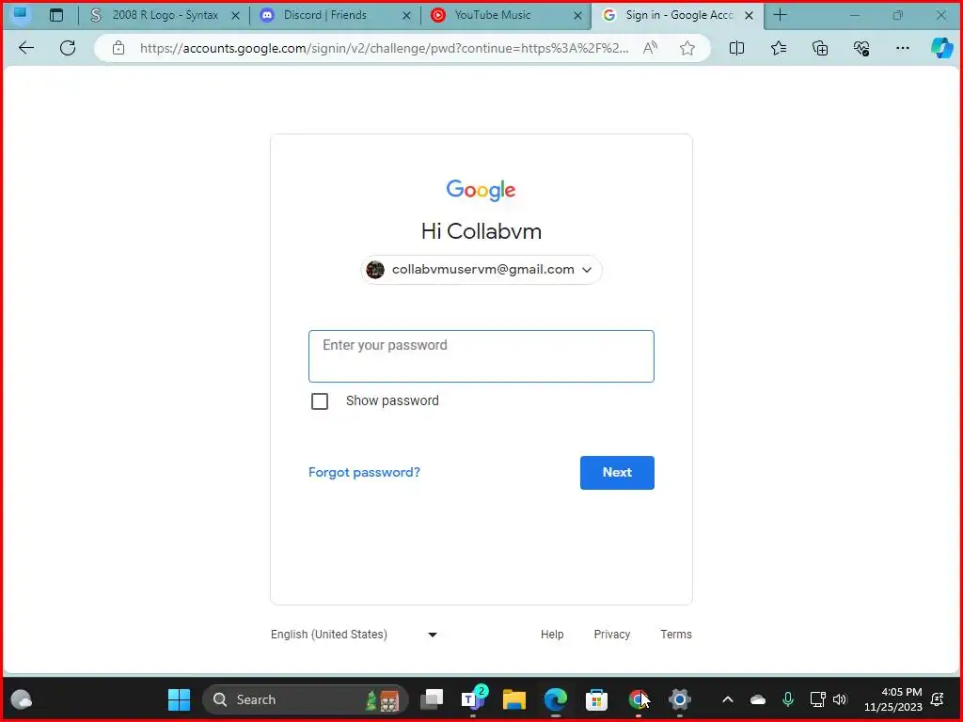The image size is (963, 722).
Task: Open the Privacy link
Action: click(x=611, y=635)
